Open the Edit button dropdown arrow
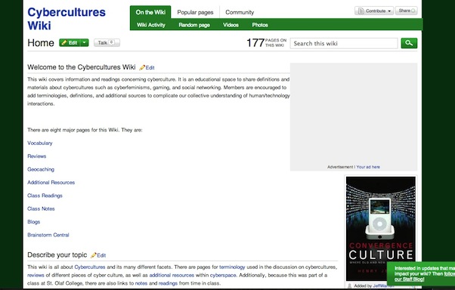 [x=85, y=42]
